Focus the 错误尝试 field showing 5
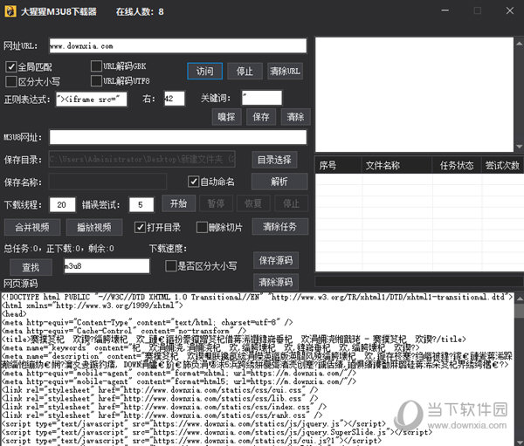This screenshot has width=524, height=446. tap(141, 205)
